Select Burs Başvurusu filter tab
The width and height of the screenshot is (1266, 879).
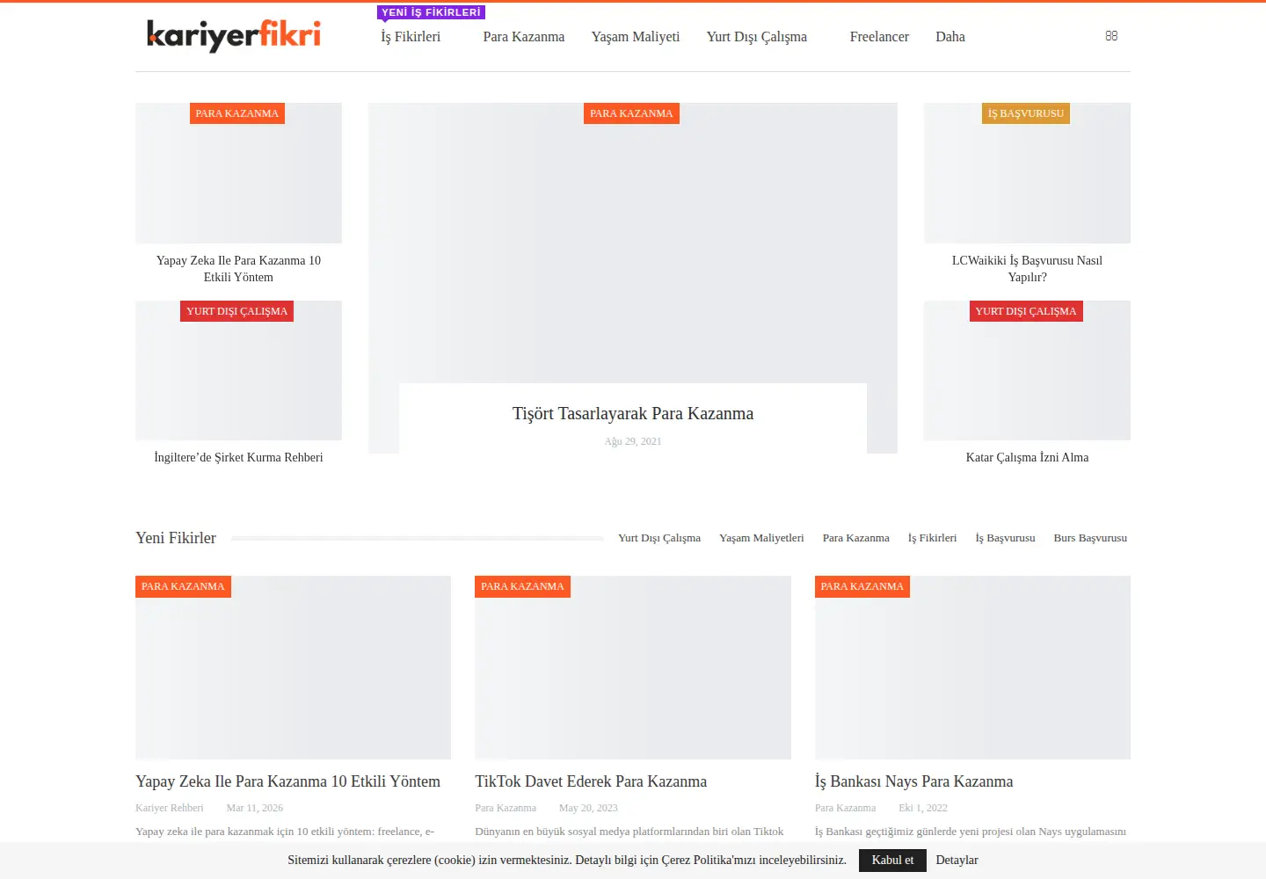point(1090,538)
